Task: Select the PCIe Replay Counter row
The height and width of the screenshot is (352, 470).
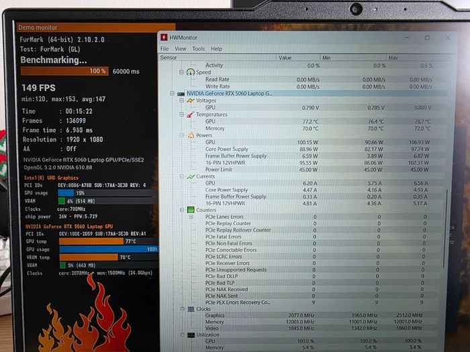Action: click(x=315, y=223)
